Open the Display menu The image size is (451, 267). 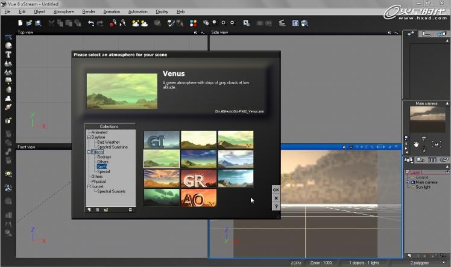(162, 11)
